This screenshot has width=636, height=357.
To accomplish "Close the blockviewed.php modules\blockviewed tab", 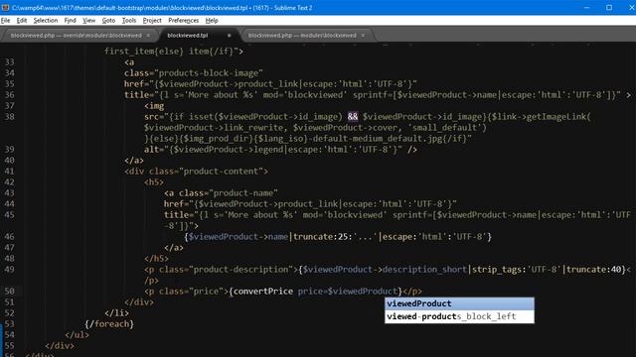I will (x=363, y=36).
